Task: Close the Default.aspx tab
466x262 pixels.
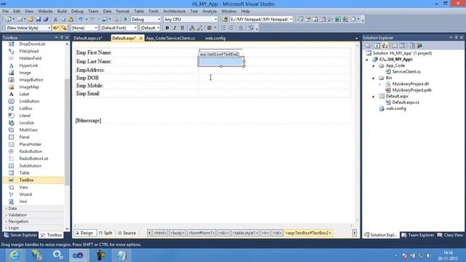Action: coord(141,39)
